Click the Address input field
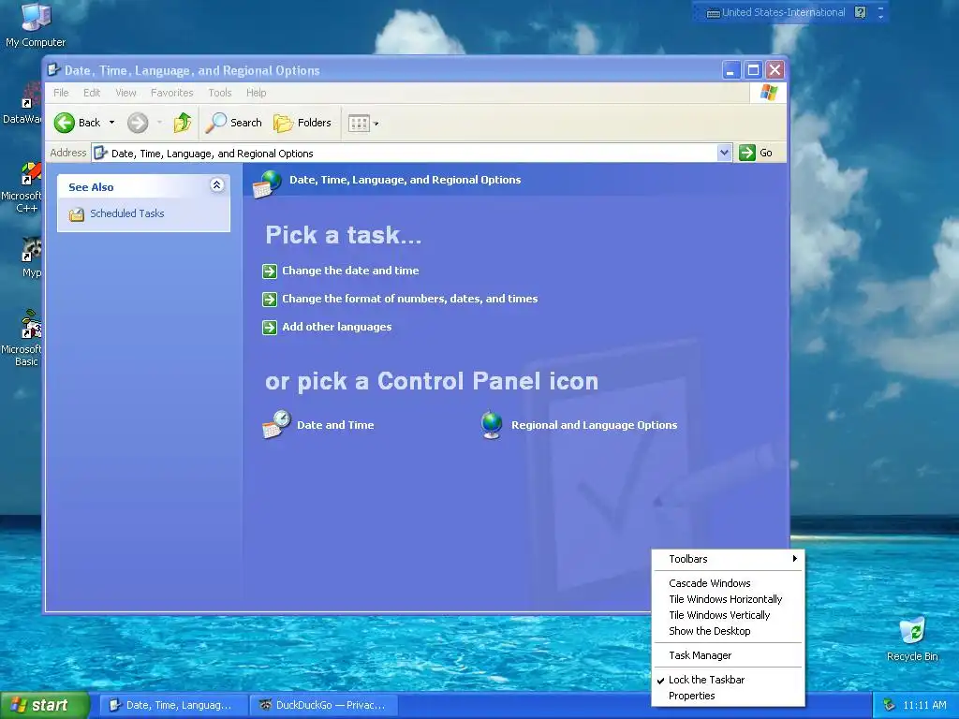This screenshot has width=959, height=719. [x=412, y=153]
